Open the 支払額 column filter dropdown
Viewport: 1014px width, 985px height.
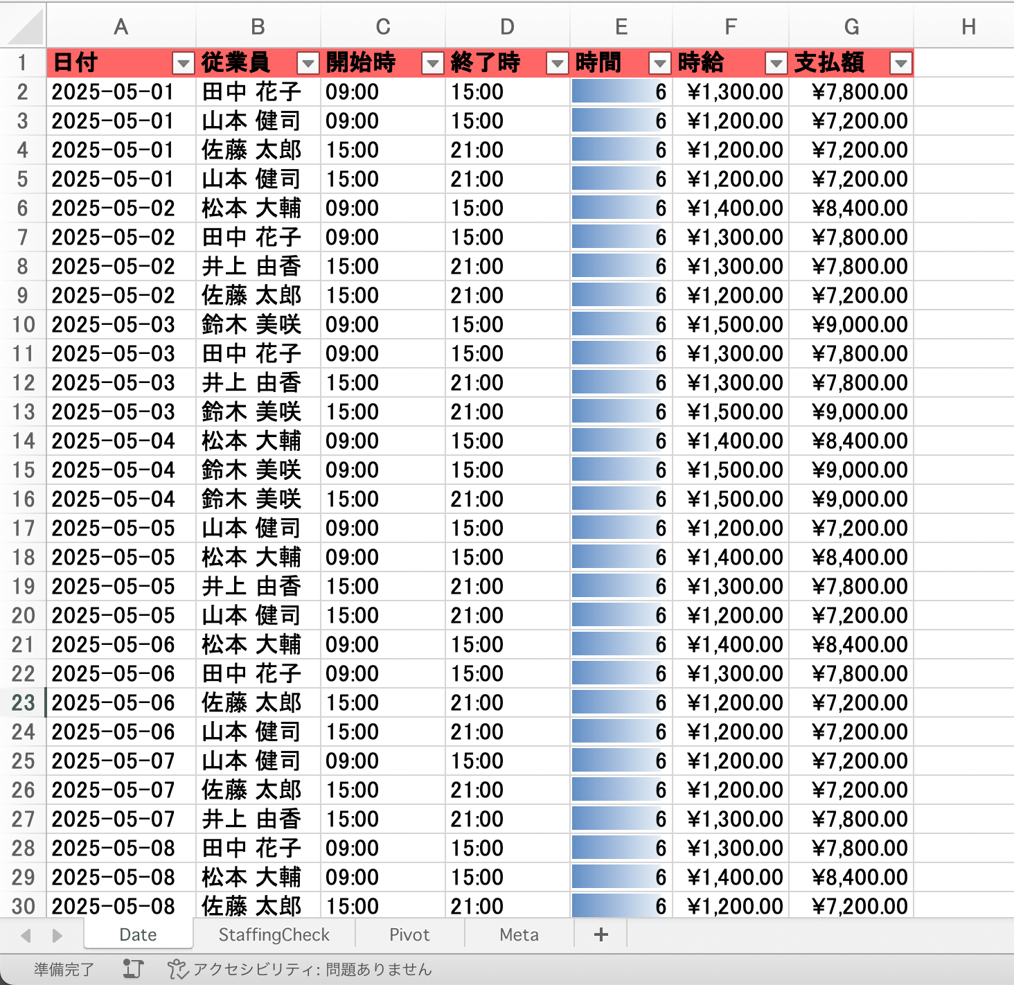tap(900, 63)
